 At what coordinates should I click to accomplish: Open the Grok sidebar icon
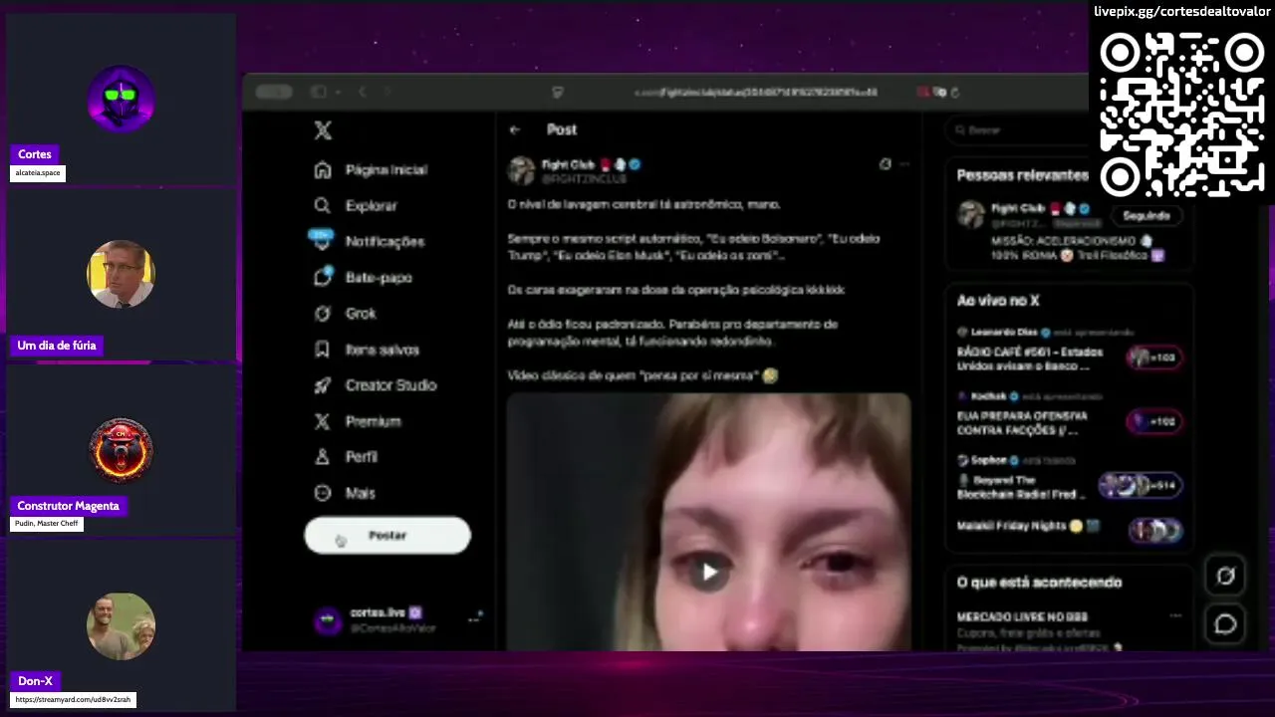click(323, 314)
